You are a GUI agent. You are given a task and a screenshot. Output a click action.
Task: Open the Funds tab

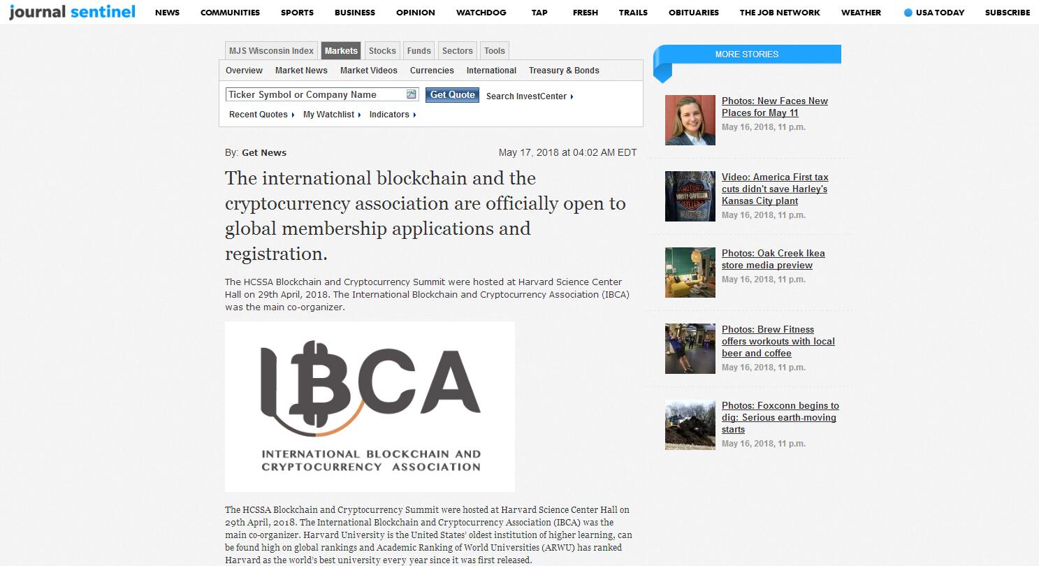pos(419,51)
